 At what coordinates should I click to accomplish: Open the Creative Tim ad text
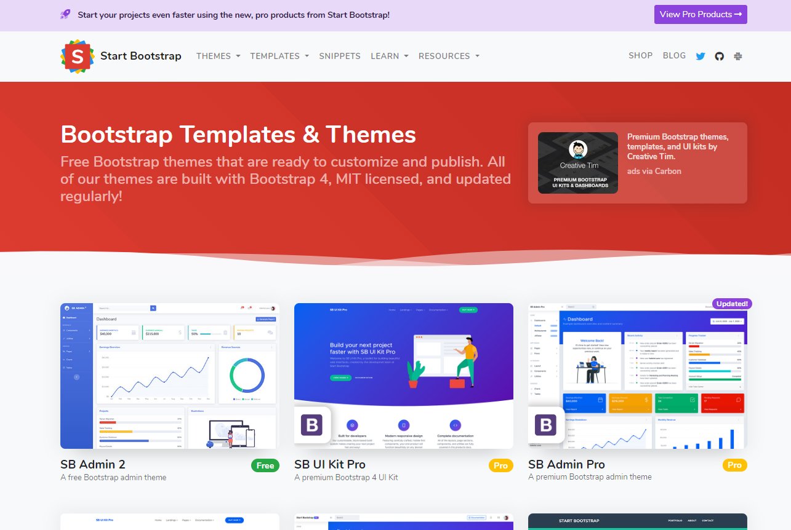(x=678, y=147)
